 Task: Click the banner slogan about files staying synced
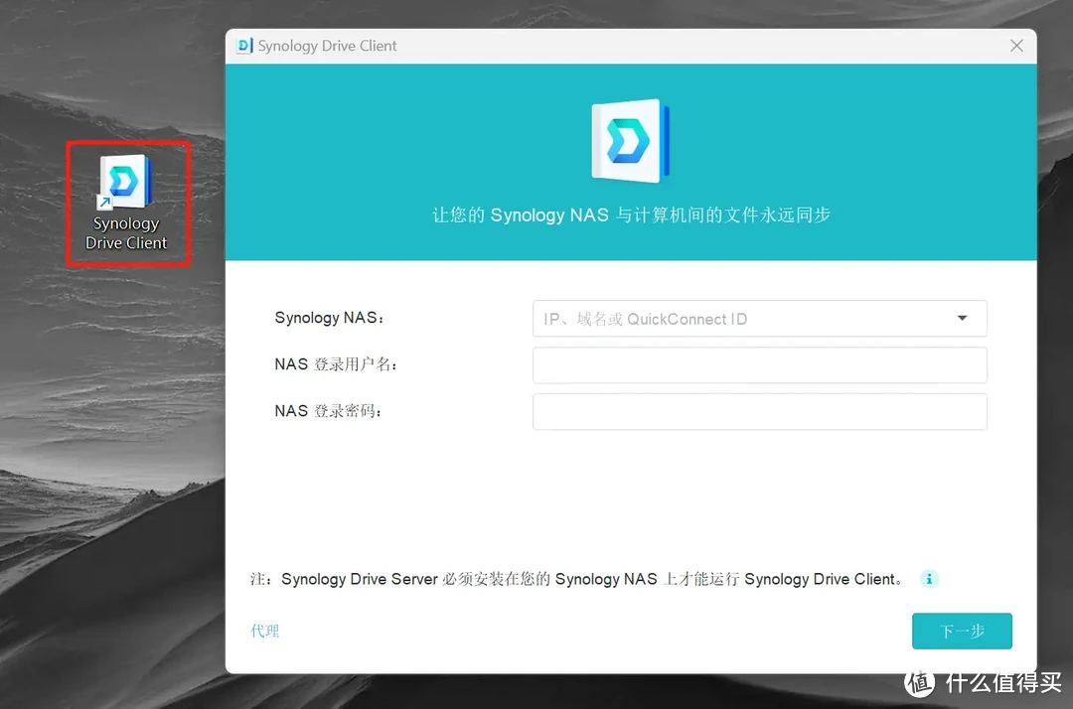point(631,214)
